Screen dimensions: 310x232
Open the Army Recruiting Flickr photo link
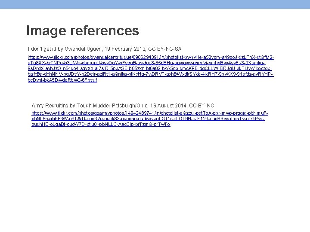tap(150, 119)
